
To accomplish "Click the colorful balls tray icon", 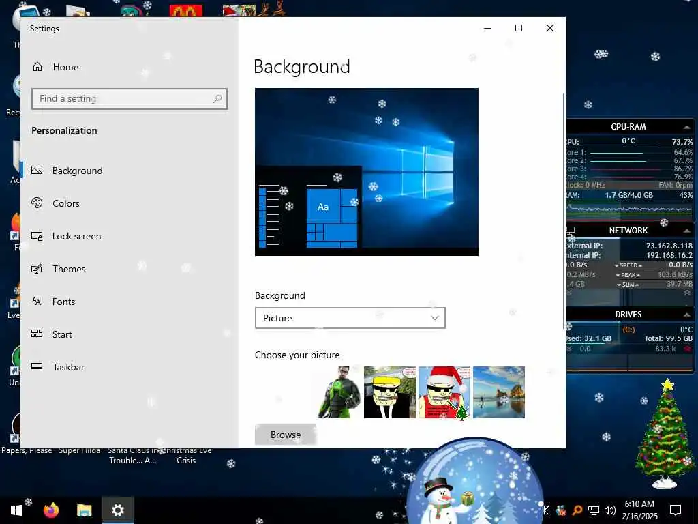I will (x=562, y=510).
